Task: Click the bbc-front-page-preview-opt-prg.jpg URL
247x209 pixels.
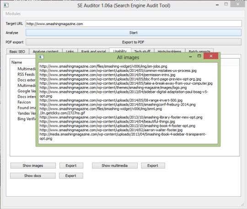Action: pyautogui.click(x=120, y=79)
